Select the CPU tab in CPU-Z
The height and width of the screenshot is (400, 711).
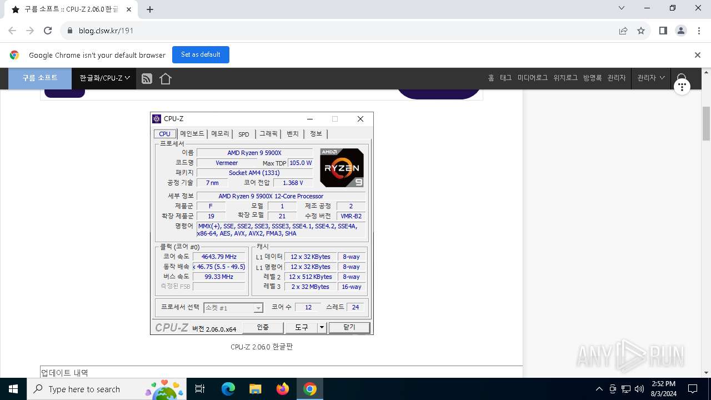tap(165, 134)
